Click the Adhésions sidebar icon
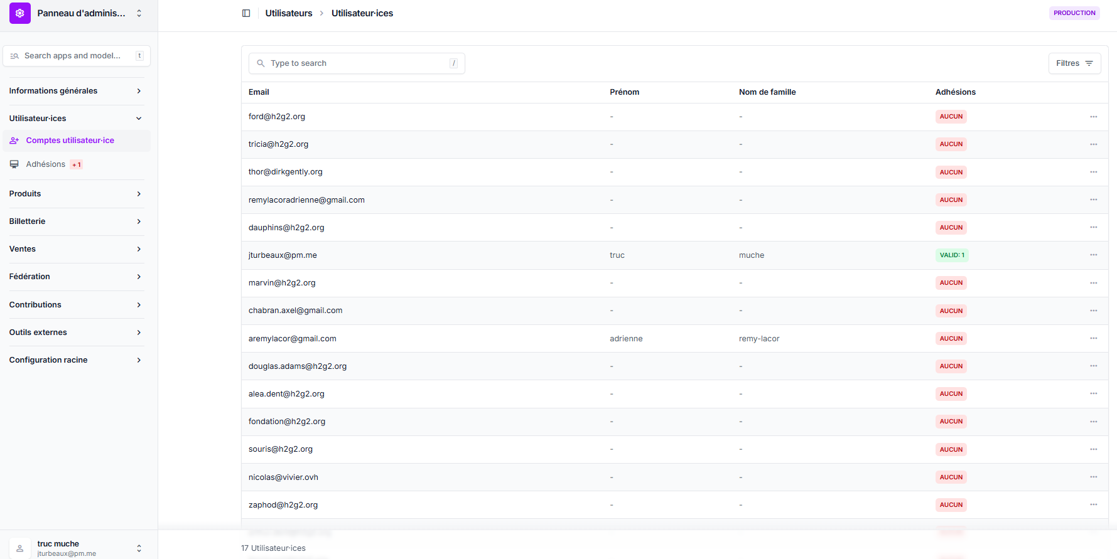 14,164
